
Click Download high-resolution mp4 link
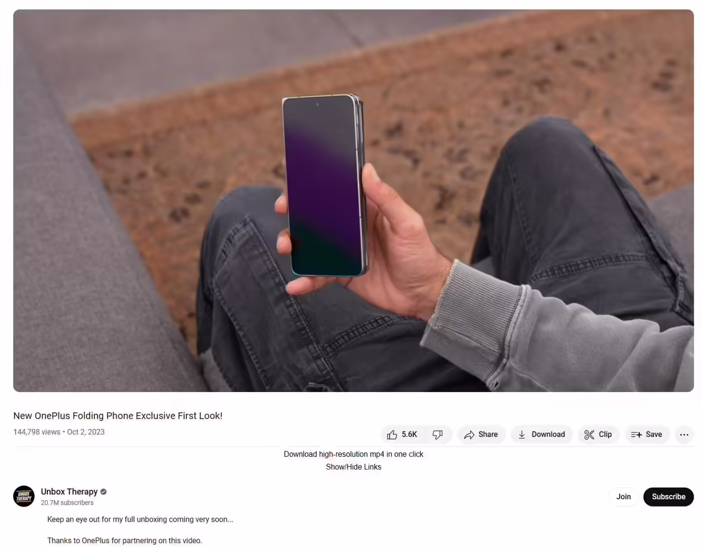point(353,454)
